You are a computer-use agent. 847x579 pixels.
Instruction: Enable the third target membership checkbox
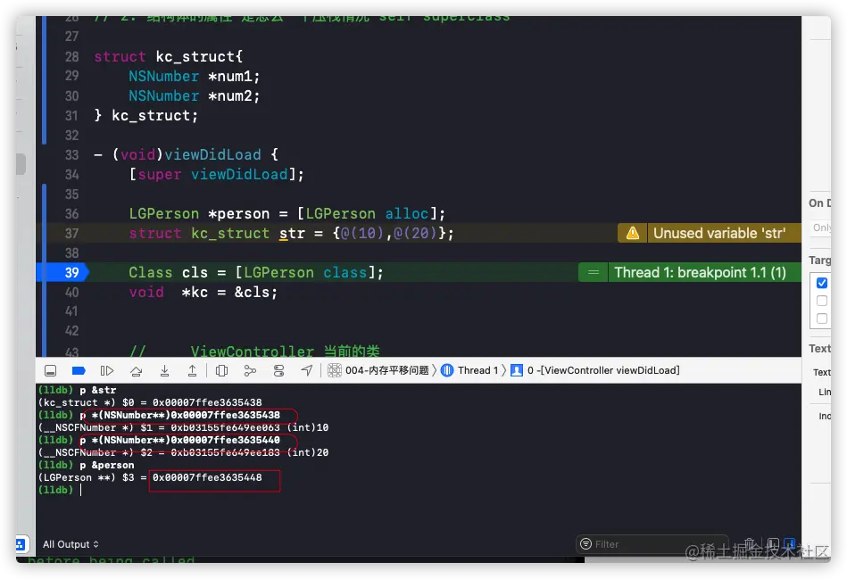[x=822, y=318]
